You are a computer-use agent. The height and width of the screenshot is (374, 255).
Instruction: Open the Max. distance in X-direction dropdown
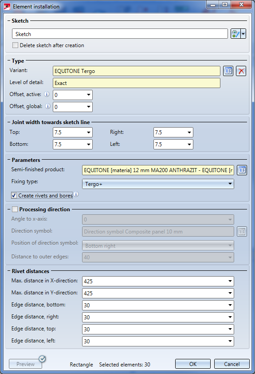click(230, 281)
